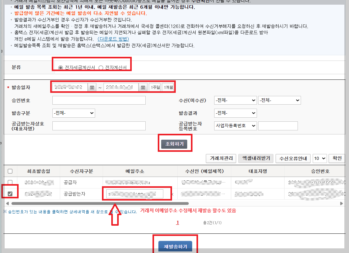Go to page 1 link
349x253 pixels.
pyautogui.click(x=178, y=223)
